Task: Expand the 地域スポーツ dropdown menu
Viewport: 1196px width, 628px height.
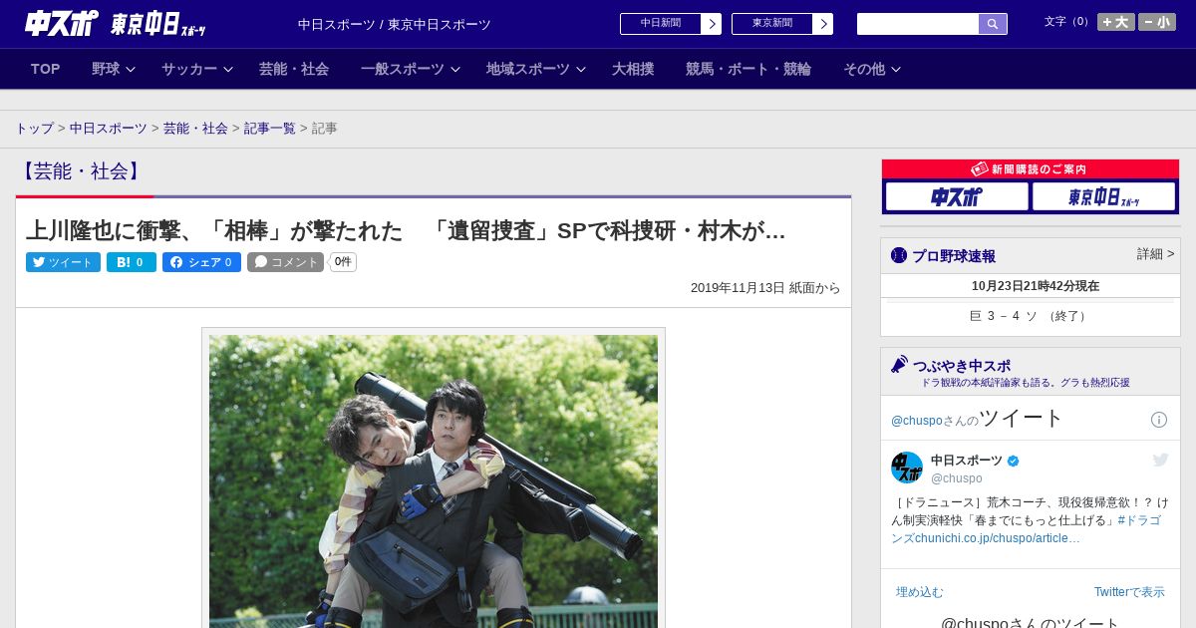Action: click(x=536, y=69)
